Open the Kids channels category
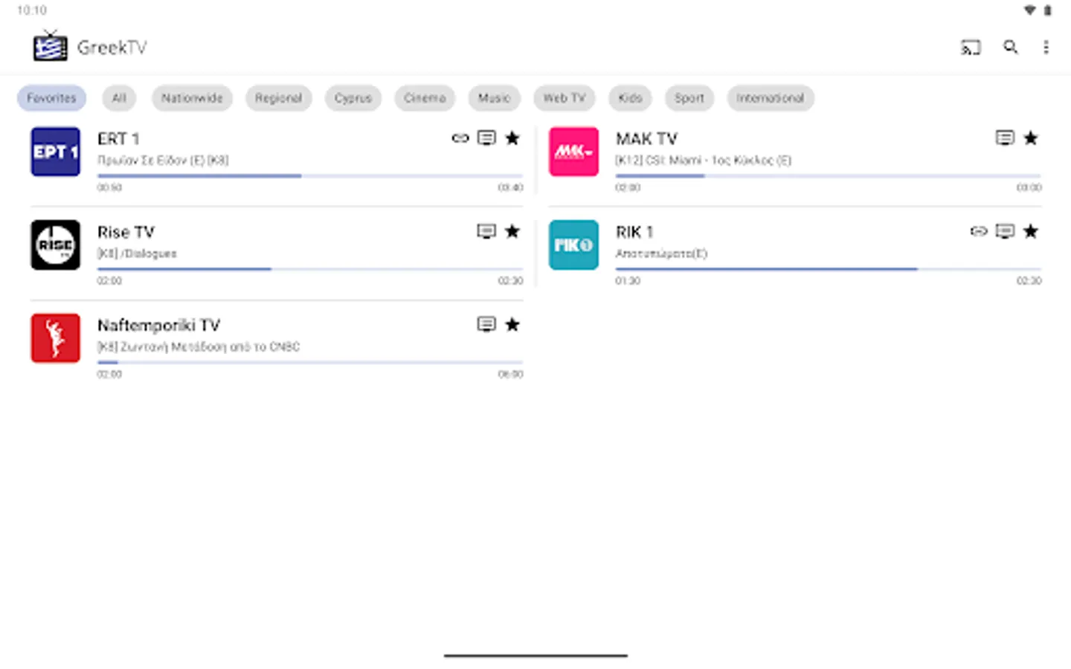Viewport: 1071px width, 669px height. [x=630, y=97]
